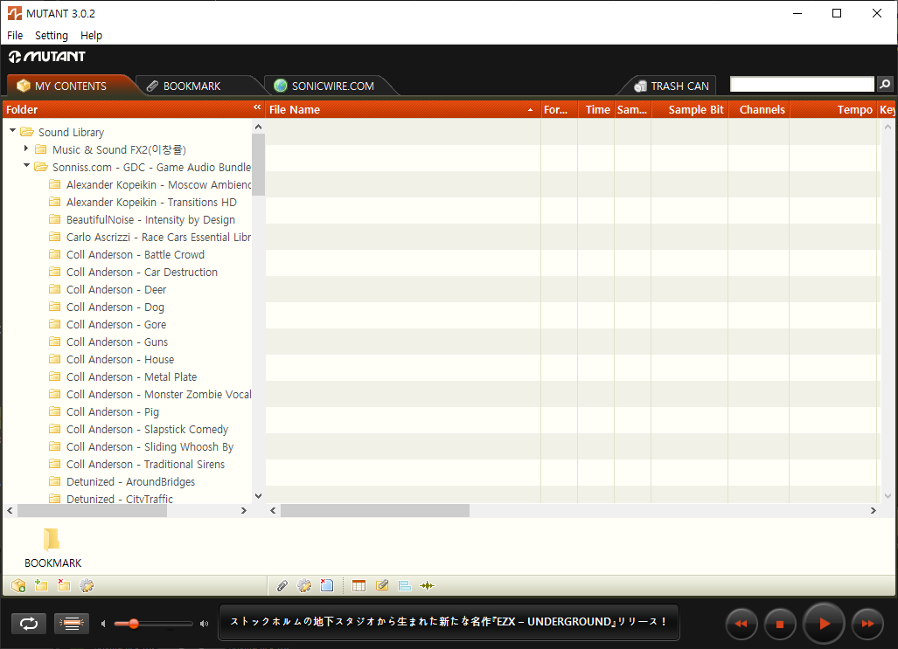Click the search magnifier button
The width and height of the screenshot is (898, 649).
[x=885, y=84]
